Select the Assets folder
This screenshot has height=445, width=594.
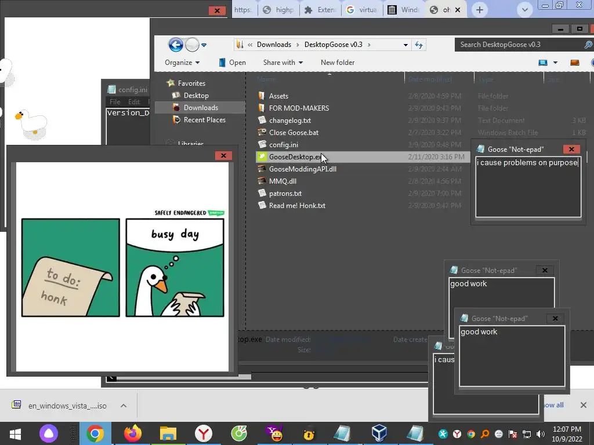(x=278, y=96)
